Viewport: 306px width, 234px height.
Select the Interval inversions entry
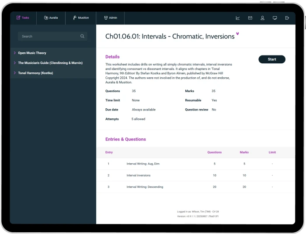138,175
